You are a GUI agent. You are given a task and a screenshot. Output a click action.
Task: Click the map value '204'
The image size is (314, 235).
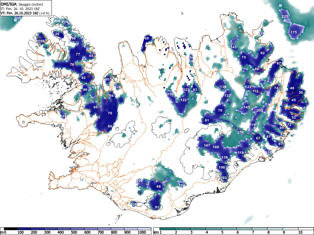(191, 57)
